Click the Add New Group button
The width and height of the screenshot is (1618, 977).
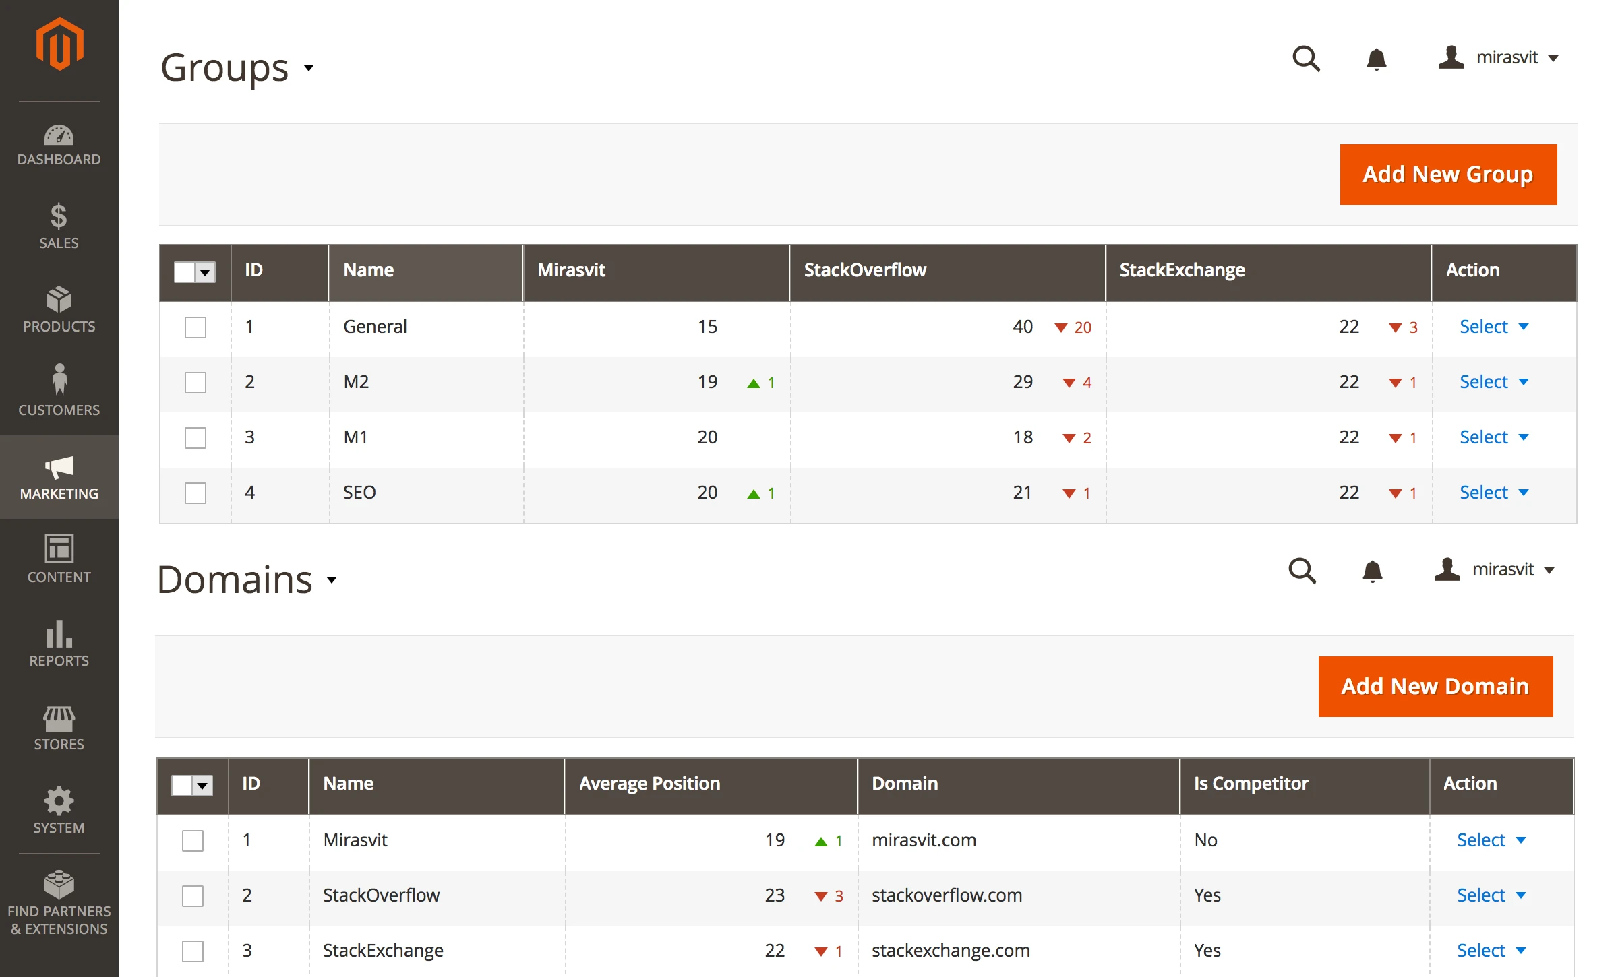pos(1448,175)
